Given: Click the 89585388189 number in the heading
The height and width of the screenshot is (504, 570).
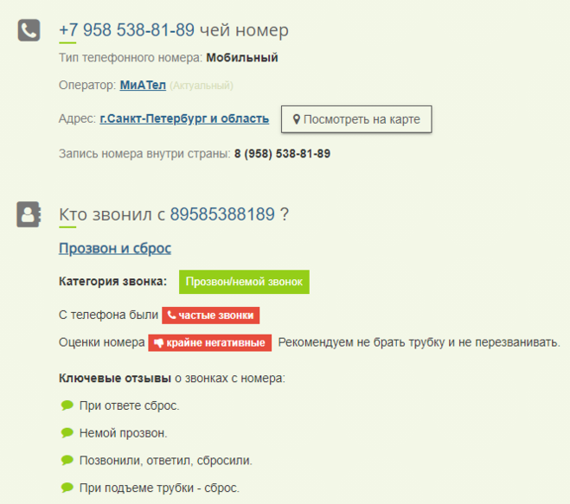Looking at the screenshot, I should [222, 214].
